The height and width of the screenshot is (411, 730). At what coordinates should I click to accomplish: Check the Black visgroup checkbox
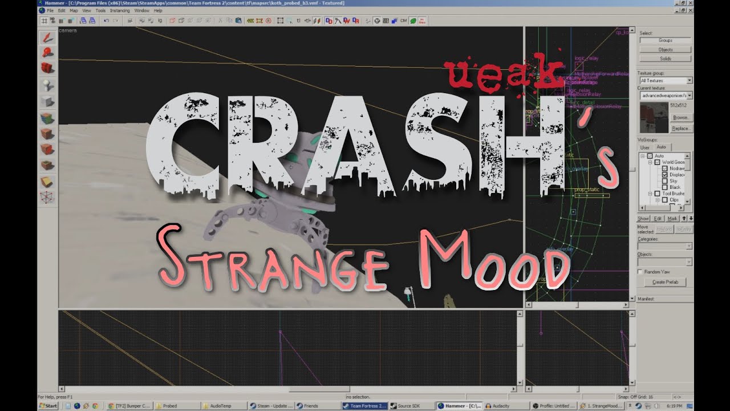point(665,187)
